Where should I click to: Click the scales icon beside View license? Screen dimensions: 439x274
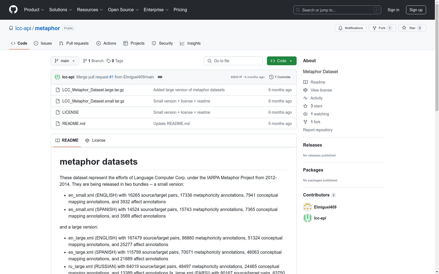[305, 90]
